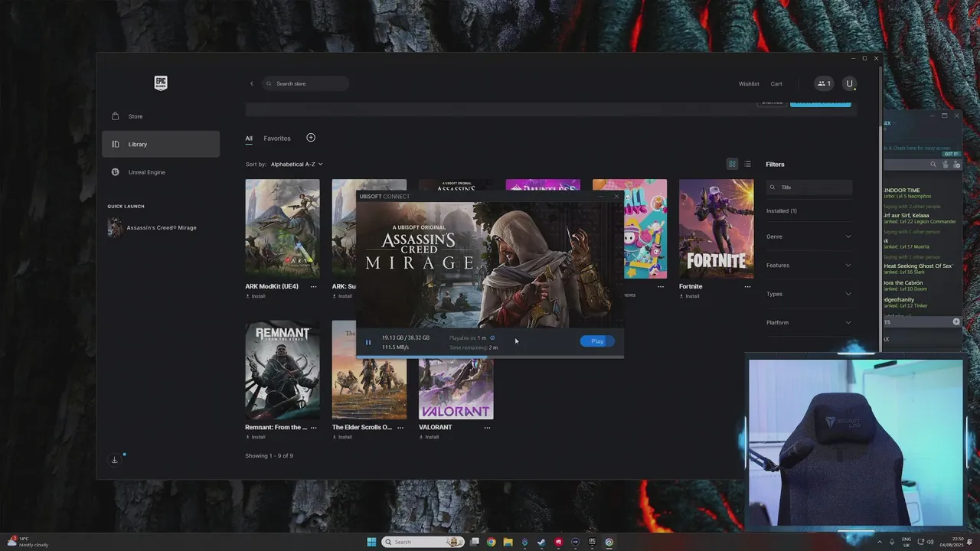
Task: Open File Explorer from taskbar
Action: [508, 542]
